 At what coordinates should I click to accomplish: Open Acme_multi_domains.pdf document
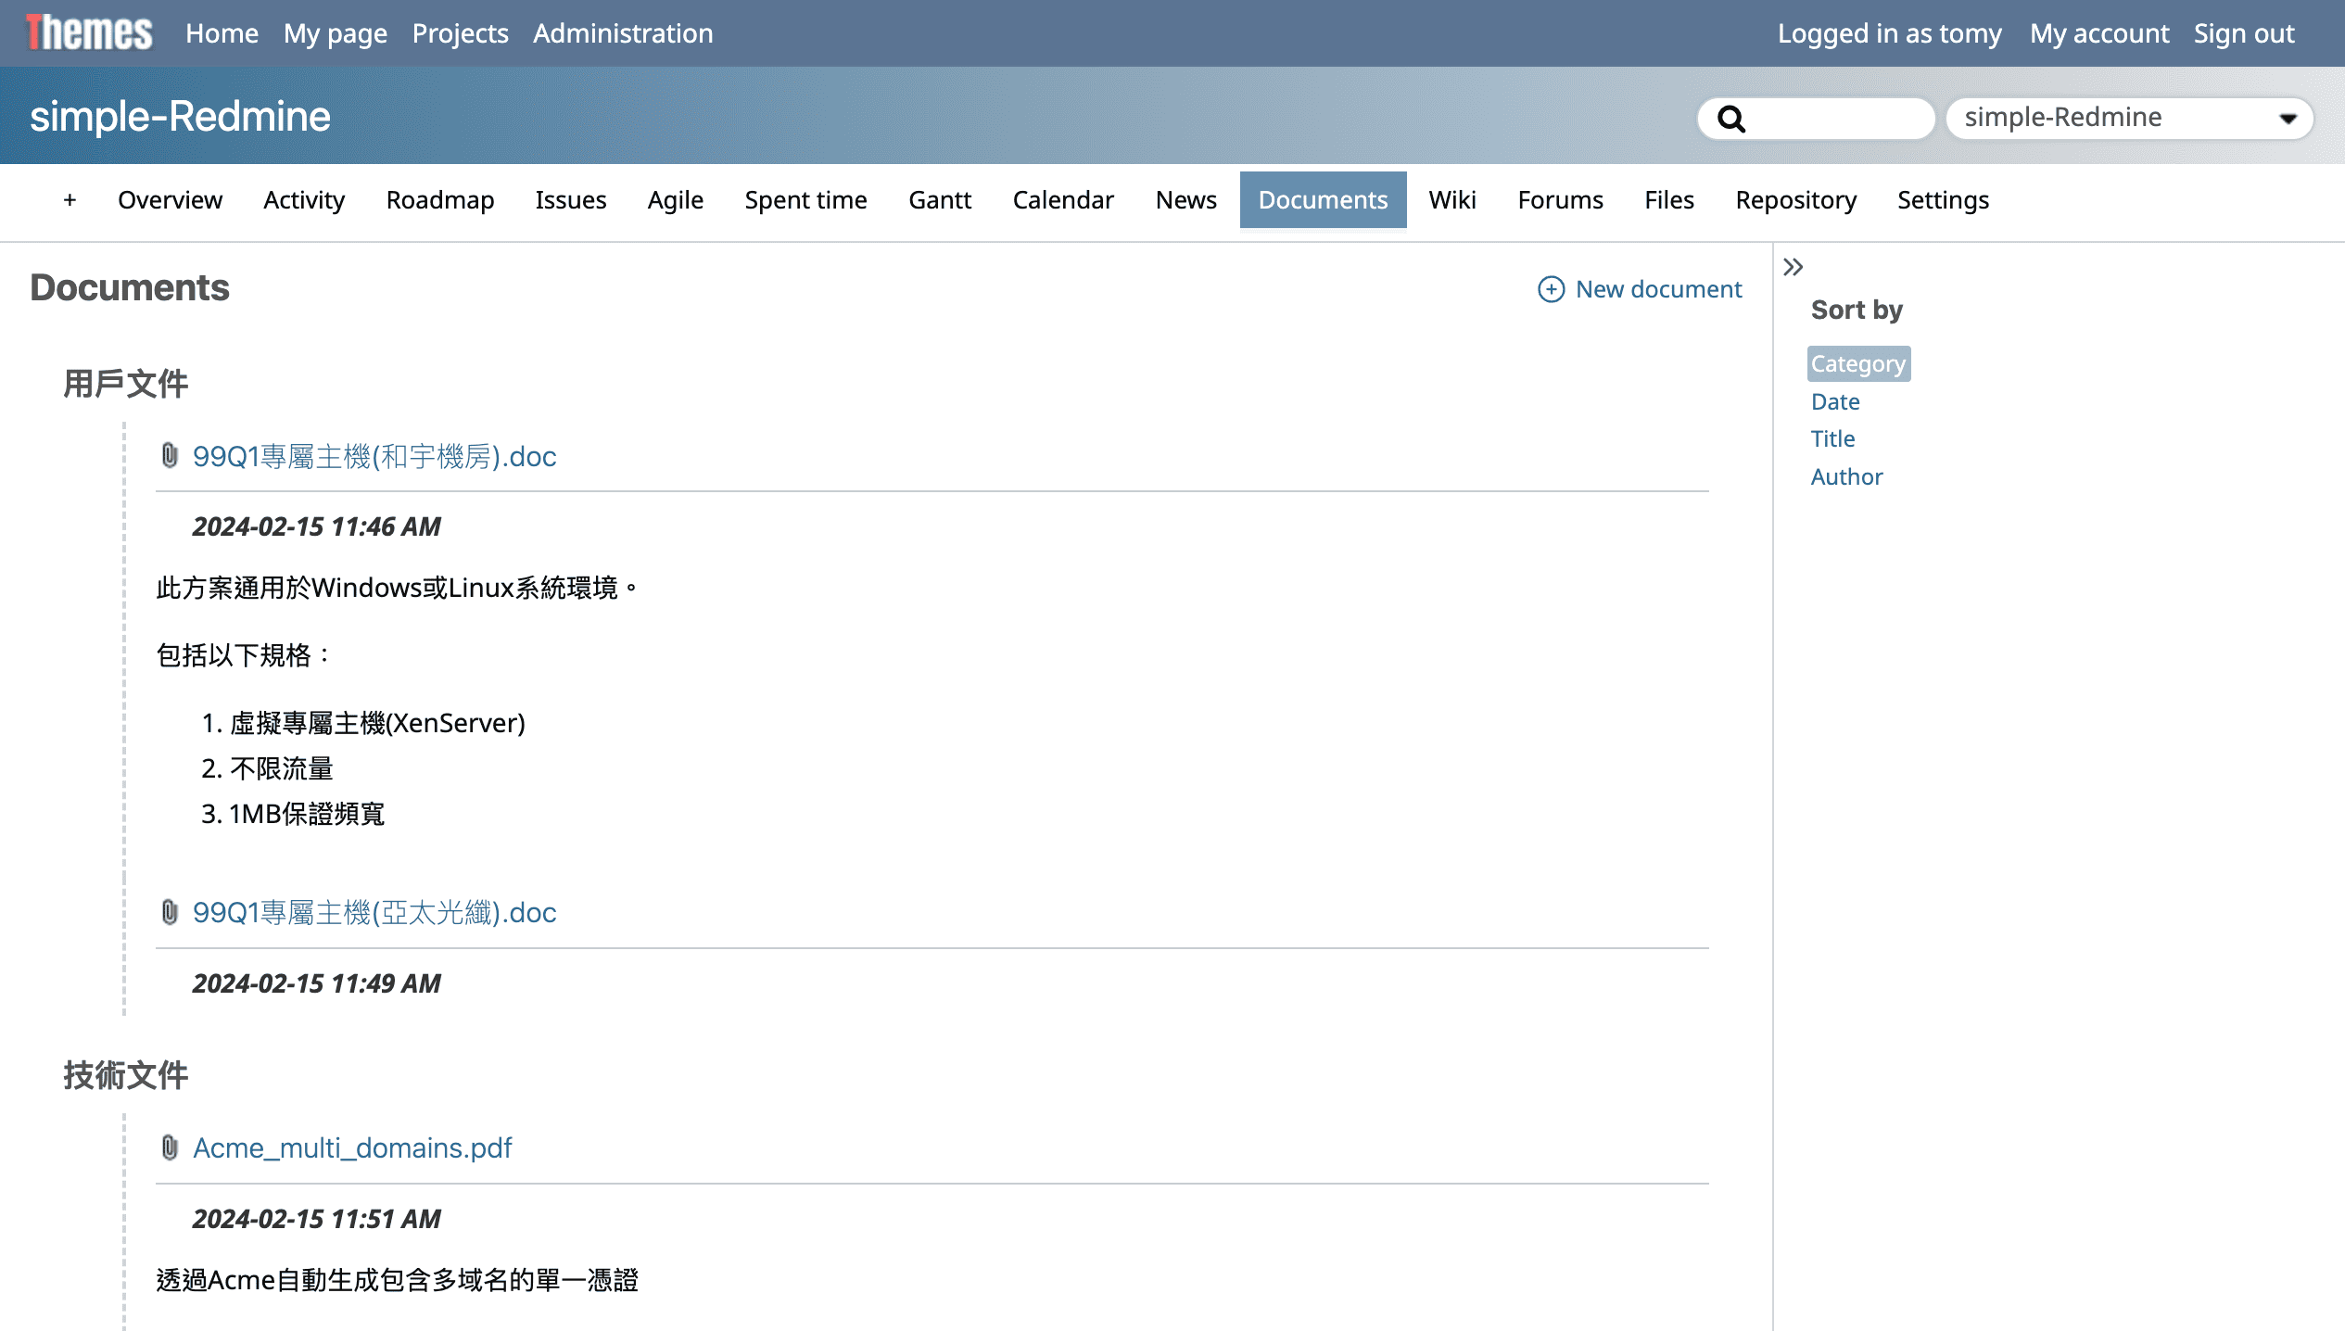[352, 1147]
